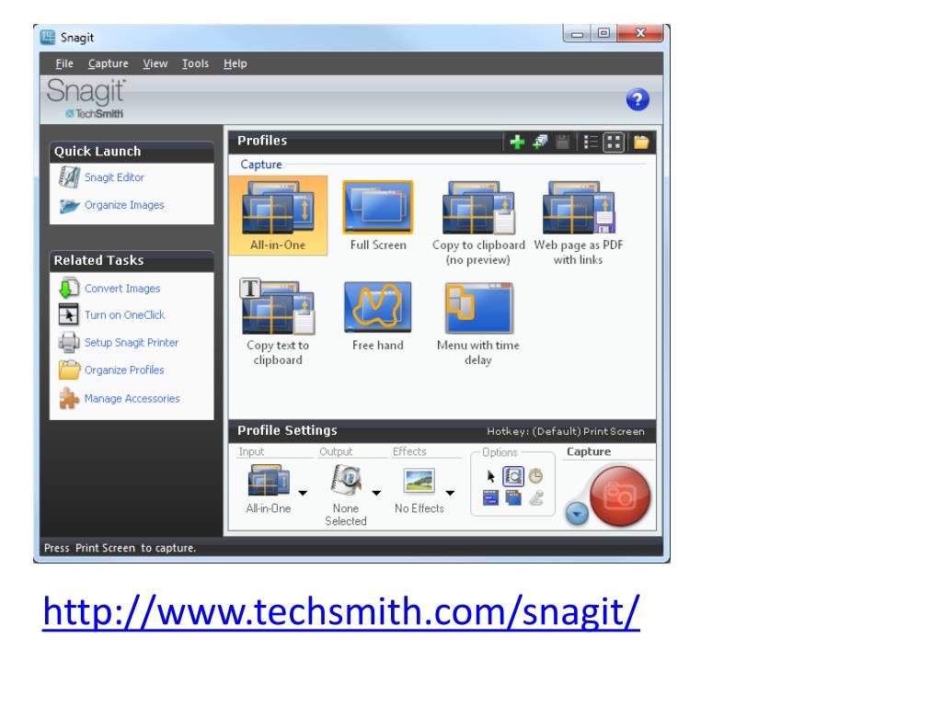Toggle the keep links option icon

[x=491, y=497]
